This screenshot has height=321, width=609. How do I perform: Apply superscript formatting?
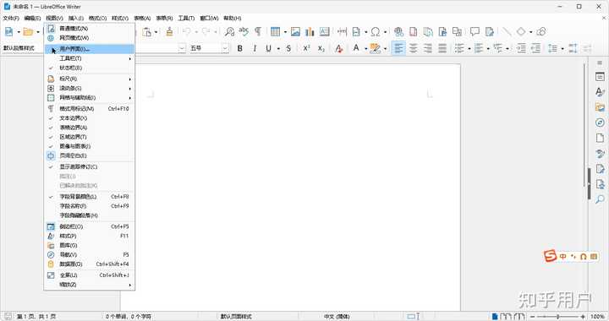306,48
